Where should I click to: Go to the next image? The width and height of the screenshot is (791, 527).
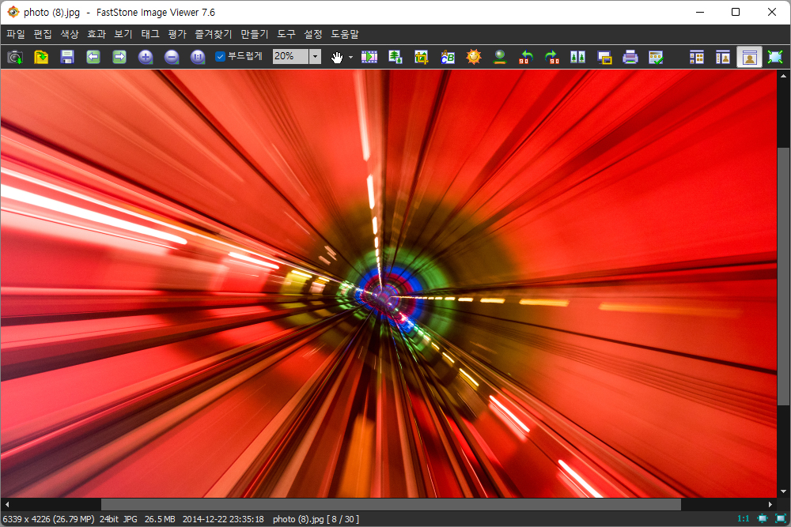coord(119,57)
